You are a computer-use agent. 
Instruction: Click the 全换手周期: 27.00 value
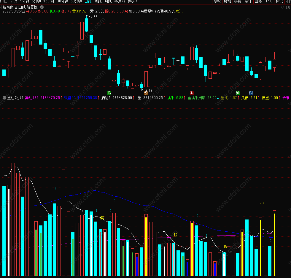pyautogui.click(x=202, y=97)
